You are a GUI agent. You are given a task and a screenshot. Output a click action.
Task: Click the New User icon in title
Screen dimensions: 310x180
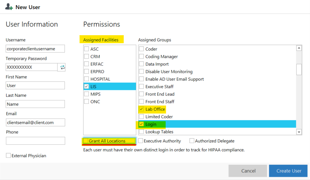pyautogui.click(x=9, y=7)
